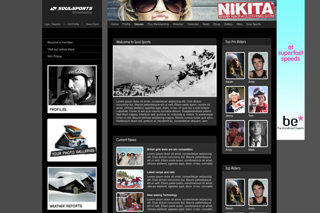Open the Soul Sports menu item
Screen dimensions: 320x213
click(x=253, y=24)
